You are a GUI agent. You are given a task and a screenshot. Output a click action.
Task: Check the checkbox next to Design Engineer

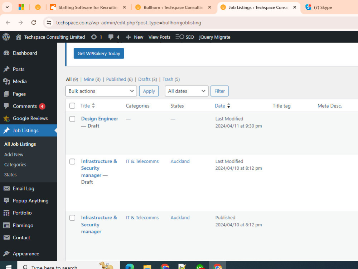point(72,119)
